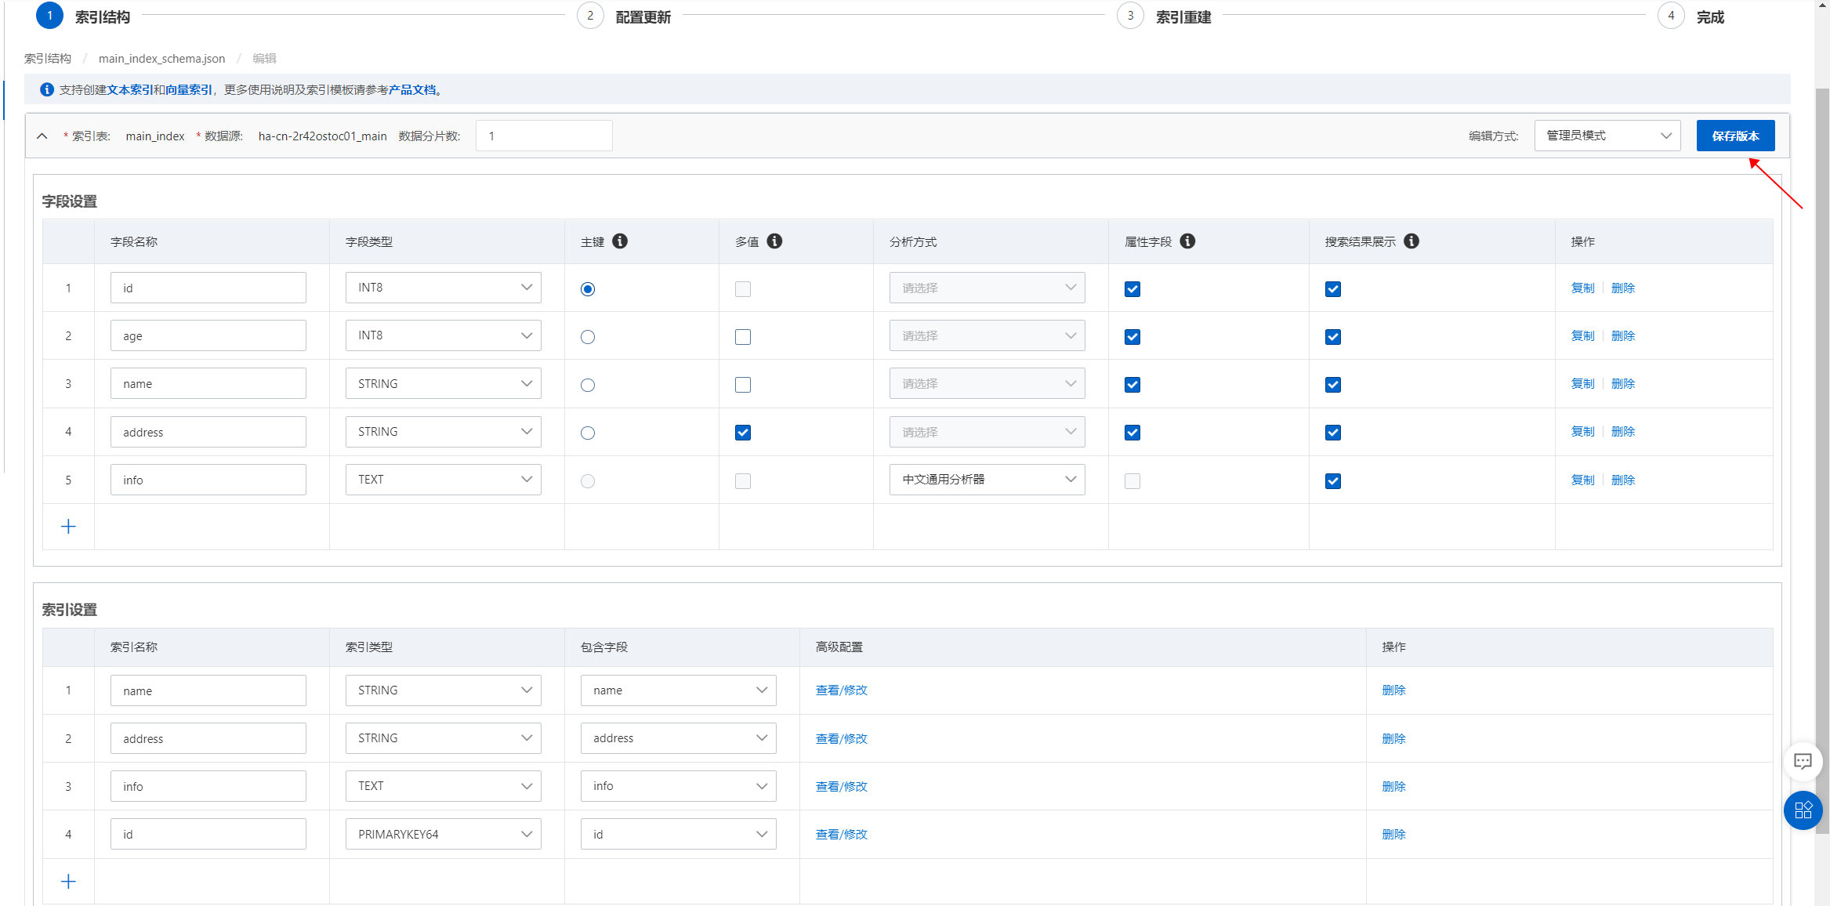Screen dimensions: 1830x906
Task: Uncheck attribute field checkbox for name row
Action: 1132,385
